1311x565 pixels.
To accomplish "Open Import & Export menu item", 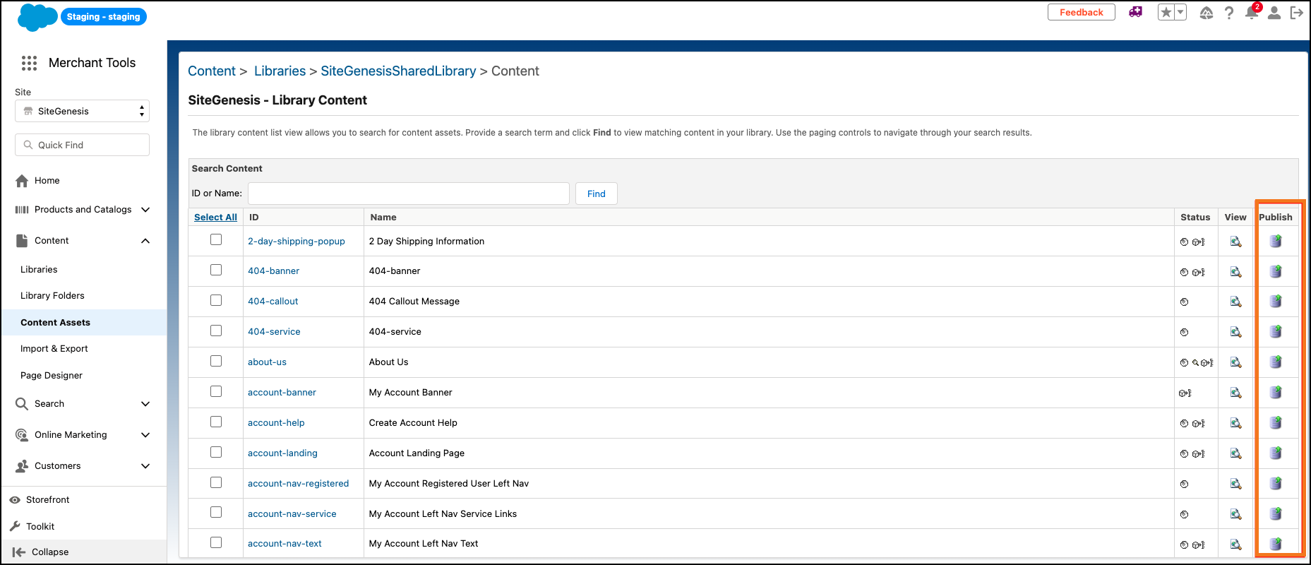I will (x=54, y=349).
